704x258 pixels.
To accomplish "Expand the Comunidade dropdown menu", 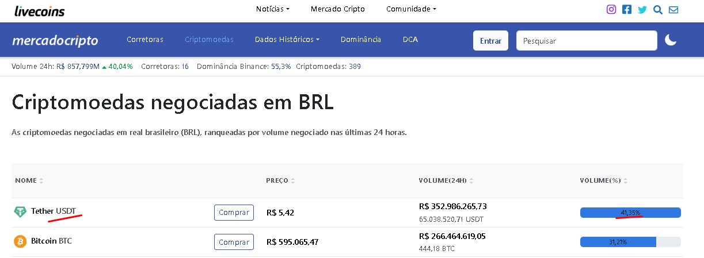I will click(x=411, y=9).
